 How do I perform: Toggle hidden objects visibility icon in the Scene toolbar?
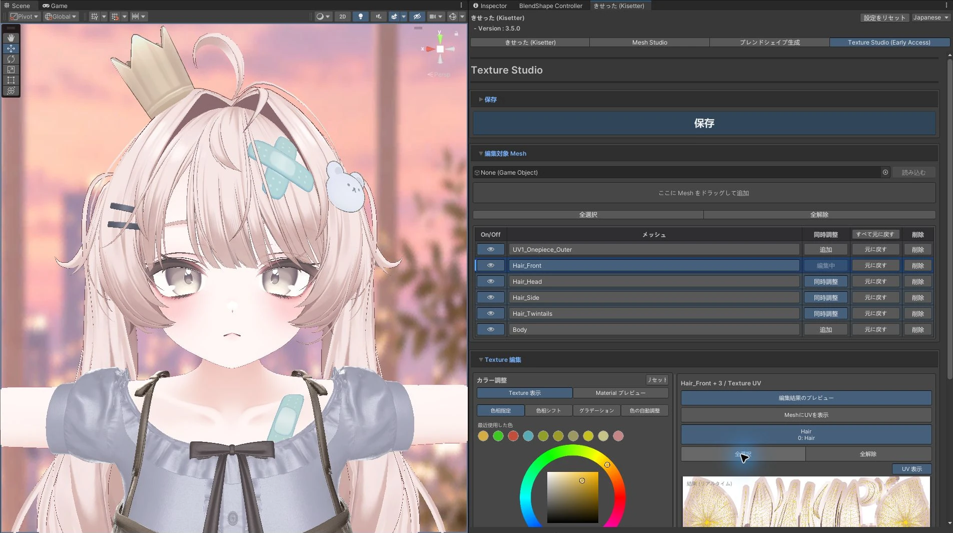point(417,17)
